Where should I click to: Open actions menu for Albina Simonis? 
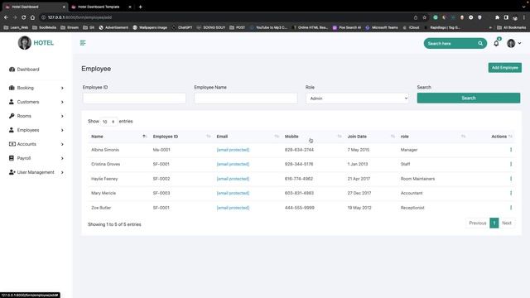pos(511,150)
